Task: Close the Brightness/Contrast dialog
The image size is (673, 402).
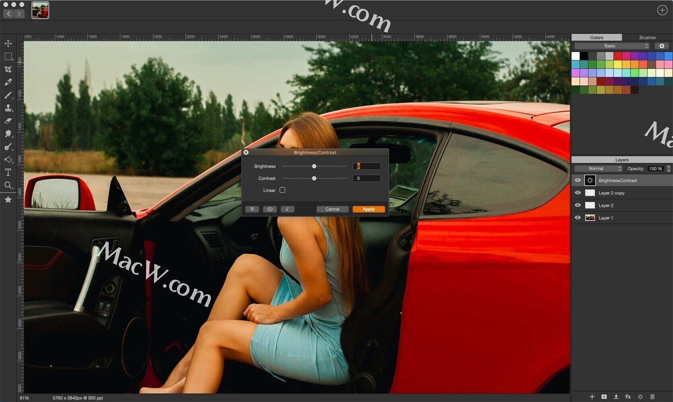Action: pos(246,153)
